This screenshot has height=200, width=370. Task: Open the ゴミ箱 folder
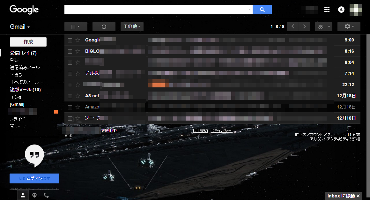pos(15,97)
